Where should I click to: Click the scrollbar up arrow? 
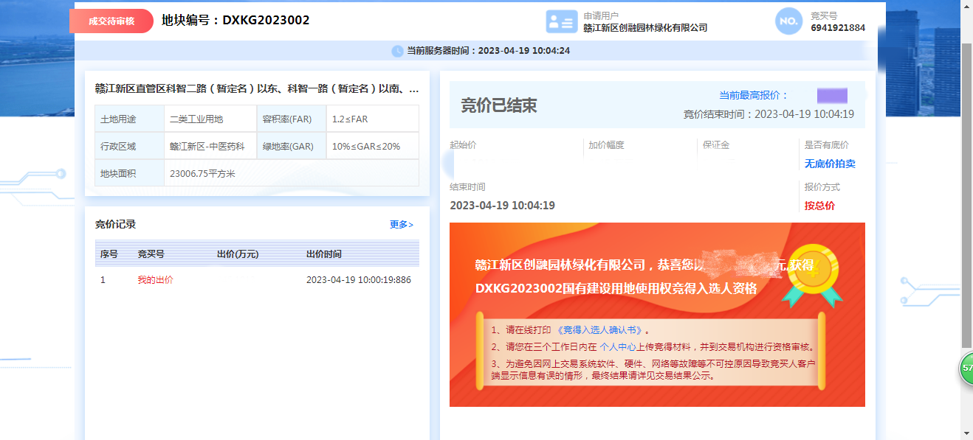point(967,6)
